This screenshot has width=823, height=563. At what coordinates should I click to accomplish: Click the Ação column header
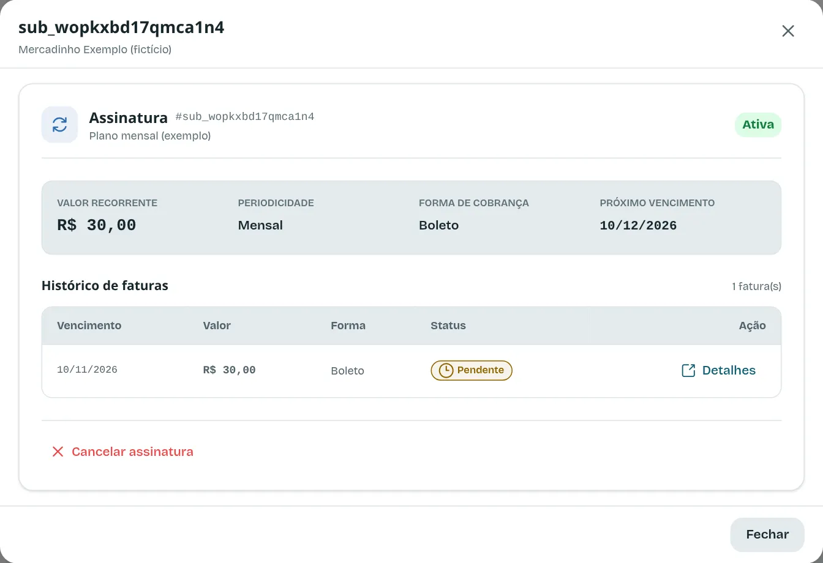tap(753, 326)
